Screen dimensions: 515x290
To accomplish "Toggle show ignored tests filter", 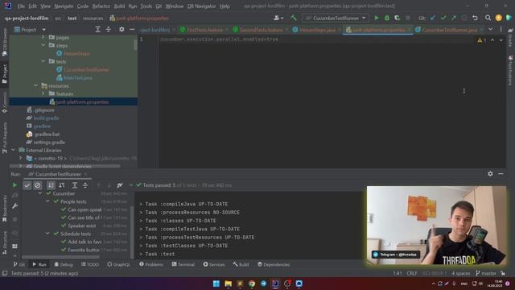I will point(38,185).
